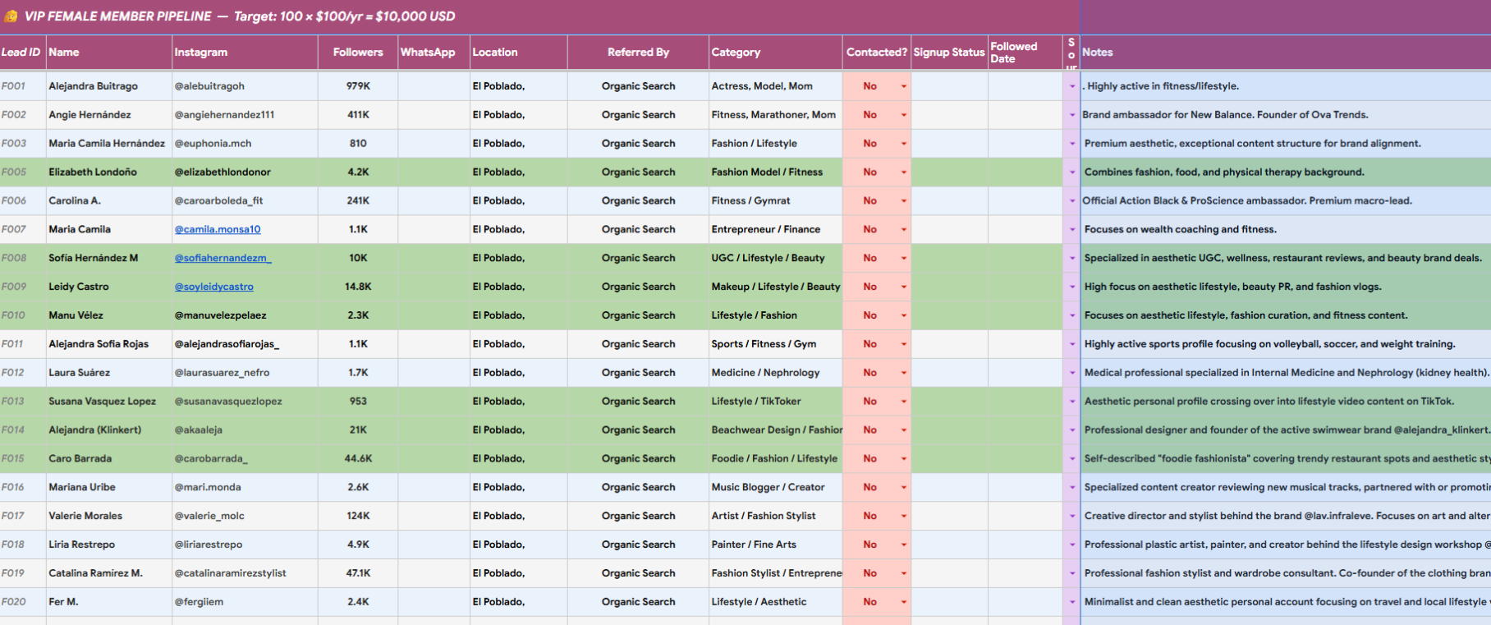This screenshot has width=1491, height=625.
Task: Follow the @sofiahernandezm_ Instagram link
Action: [223, 258]
